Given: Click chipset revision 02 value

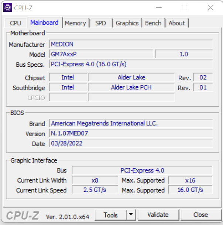Looking at the screenshot, I should tap(203, 77).
